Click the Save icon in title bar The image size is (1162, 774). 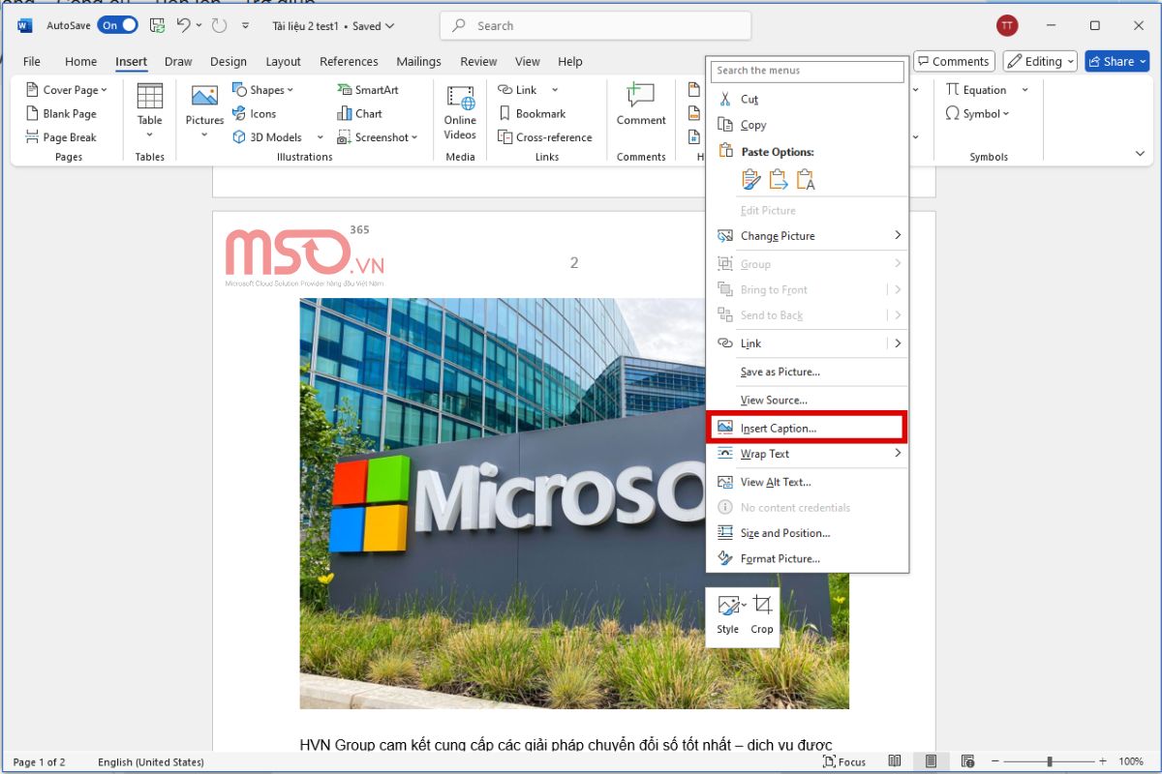click(157, 26)
